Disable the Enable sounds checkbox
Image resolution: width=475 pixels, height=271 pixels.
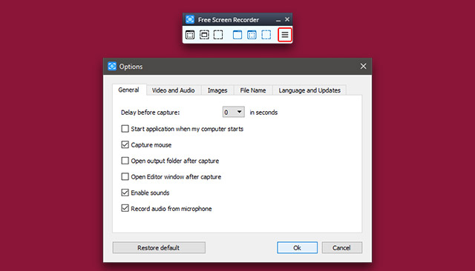point(125,193)
